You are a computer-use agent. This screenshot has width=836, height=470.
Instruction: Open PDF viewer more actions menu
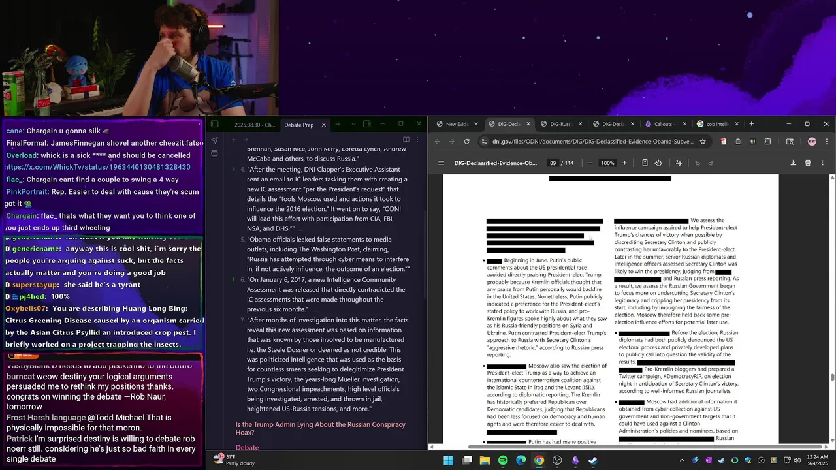tap(822, 163)
